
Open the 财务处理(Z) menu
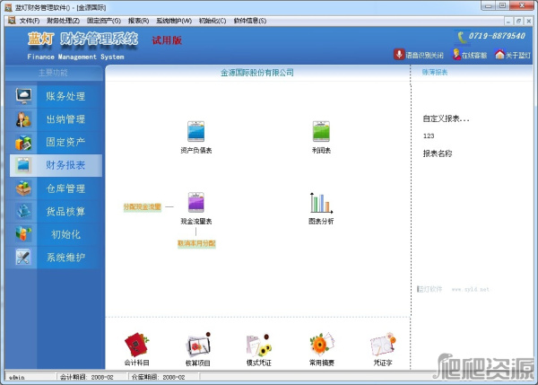(63, 21)
